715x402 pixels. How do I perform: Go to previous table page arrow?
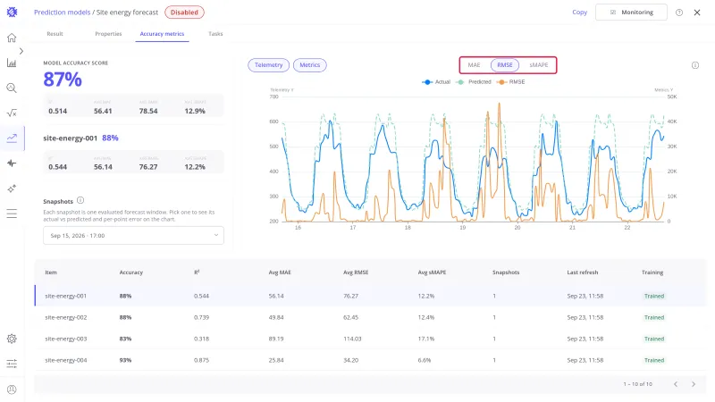pos(676,384)
